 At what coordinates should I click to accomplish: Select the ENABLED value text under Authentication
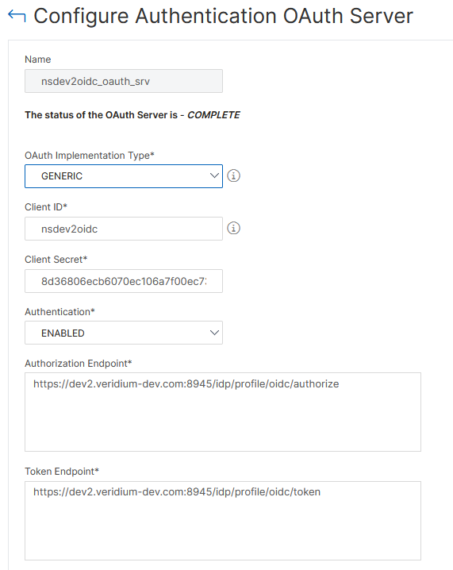pos(63,333)
